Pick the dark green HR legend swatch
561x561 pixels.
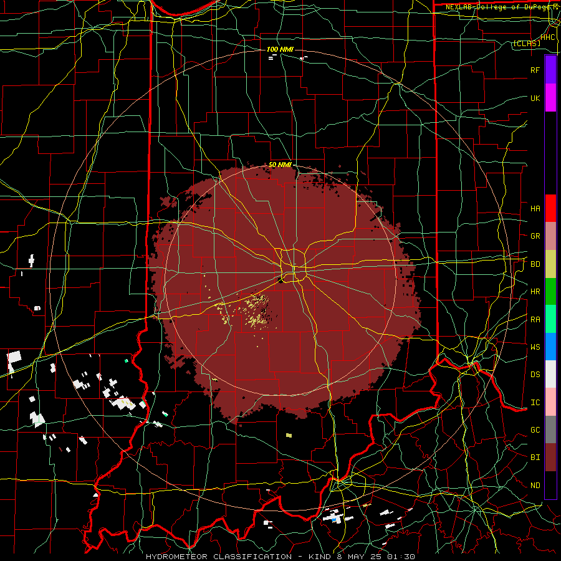pyautogui.click(x=550, y=291)
